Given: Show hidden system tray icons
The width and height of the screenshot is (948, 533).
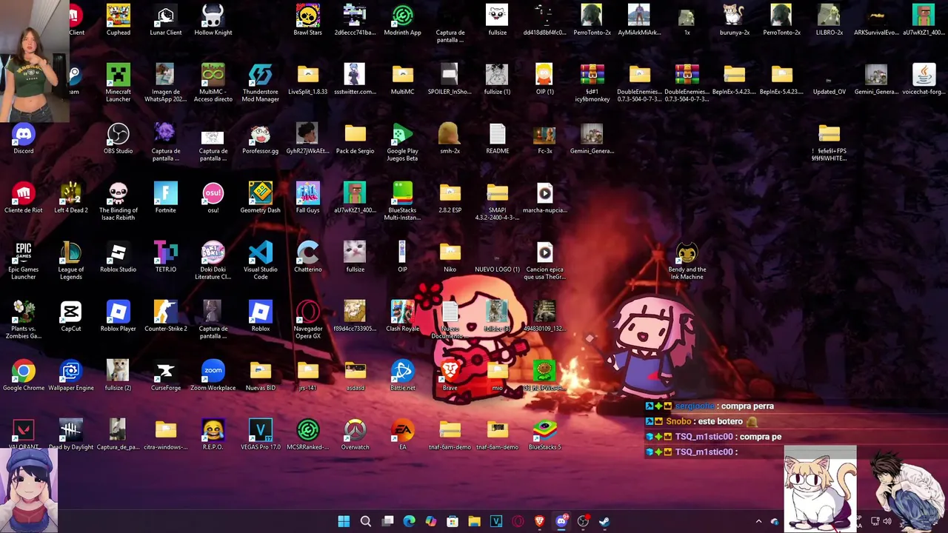Looking at the screenshot, I should point(758,521).
